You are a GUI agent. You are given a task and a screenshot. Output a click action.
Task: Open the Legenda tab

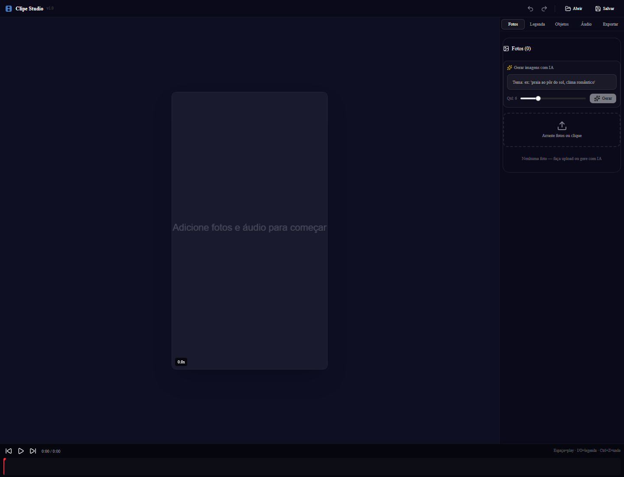pyautogui.click(x=537, y=24)
